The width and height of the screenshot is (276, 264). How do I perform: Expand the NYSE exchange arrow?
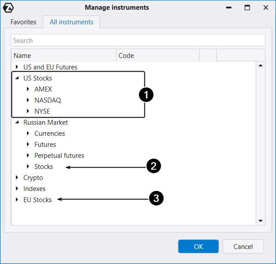coord(28,111)
